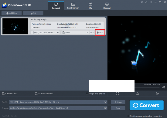Open the menu list icon in title bar
167x118 pixels.
[x=151, y=2]
